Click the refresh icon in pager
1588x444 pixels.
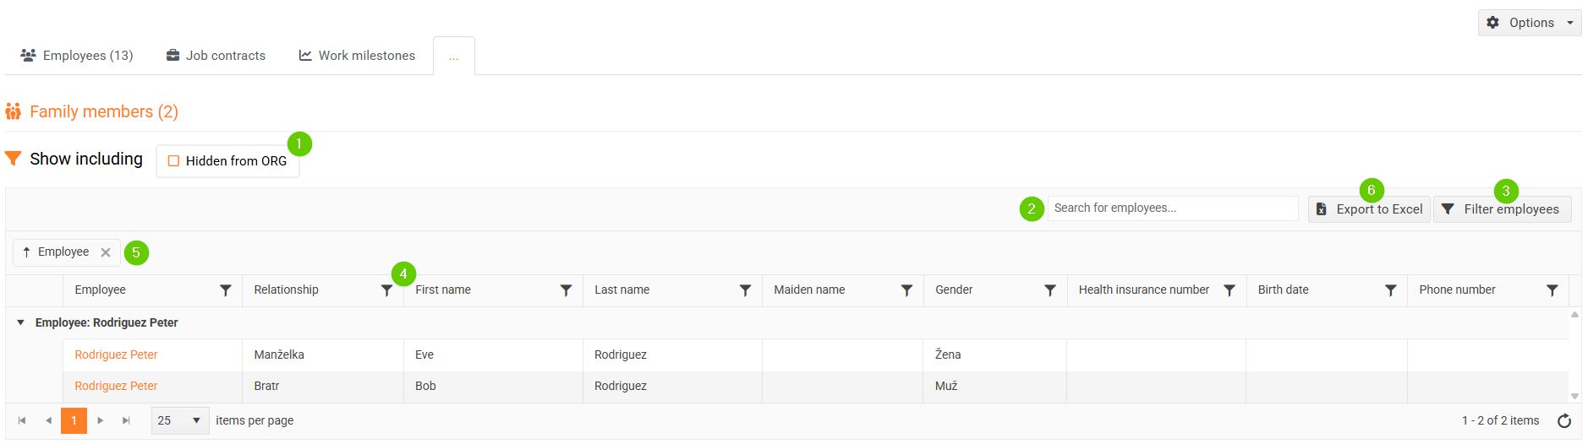tap(1564, 420)
